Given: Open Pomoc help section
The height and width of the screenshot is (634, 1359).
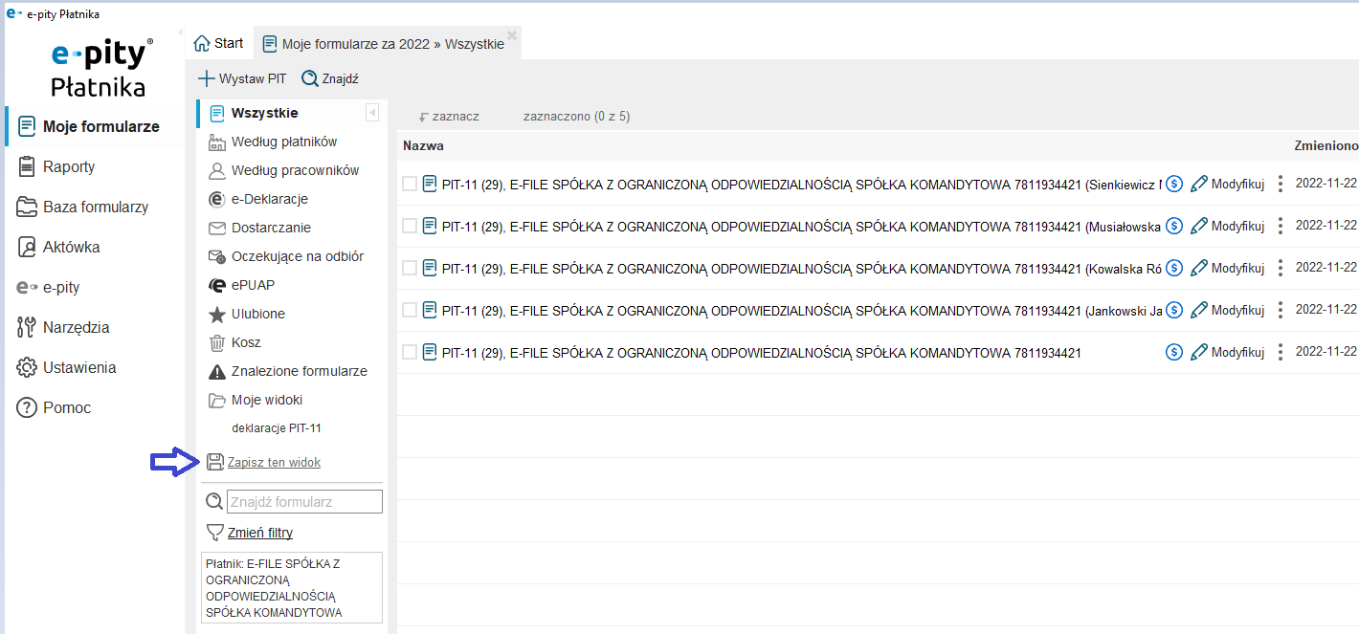Looking at the screenshot, I should click(x=55, y=407).
